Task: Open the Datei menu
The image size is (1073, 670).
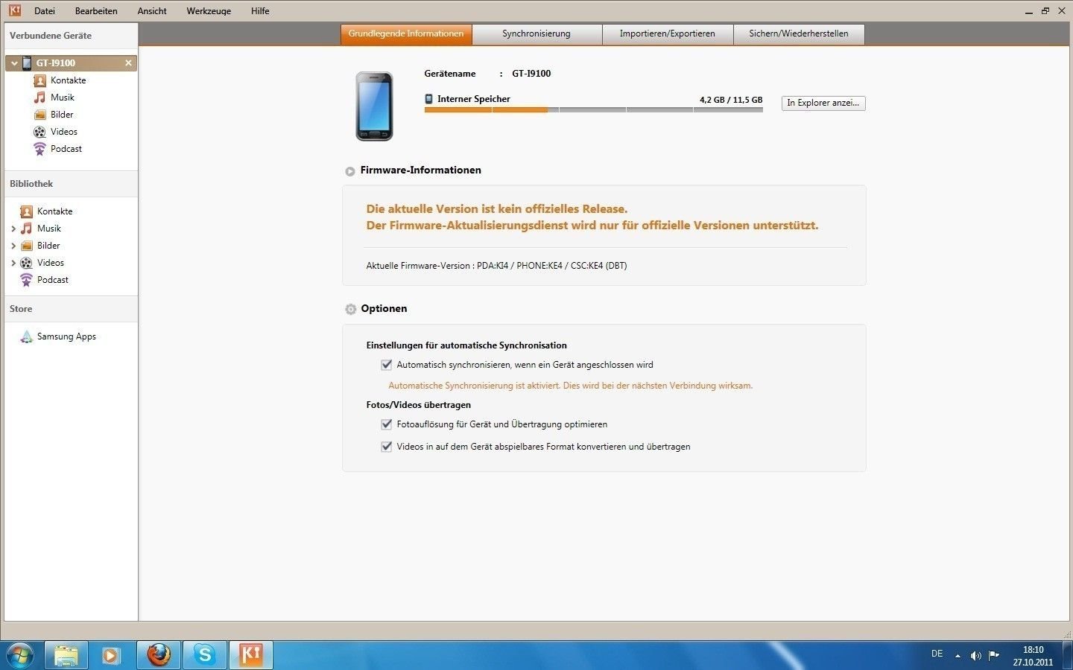Action: click(x=45, y=11)
